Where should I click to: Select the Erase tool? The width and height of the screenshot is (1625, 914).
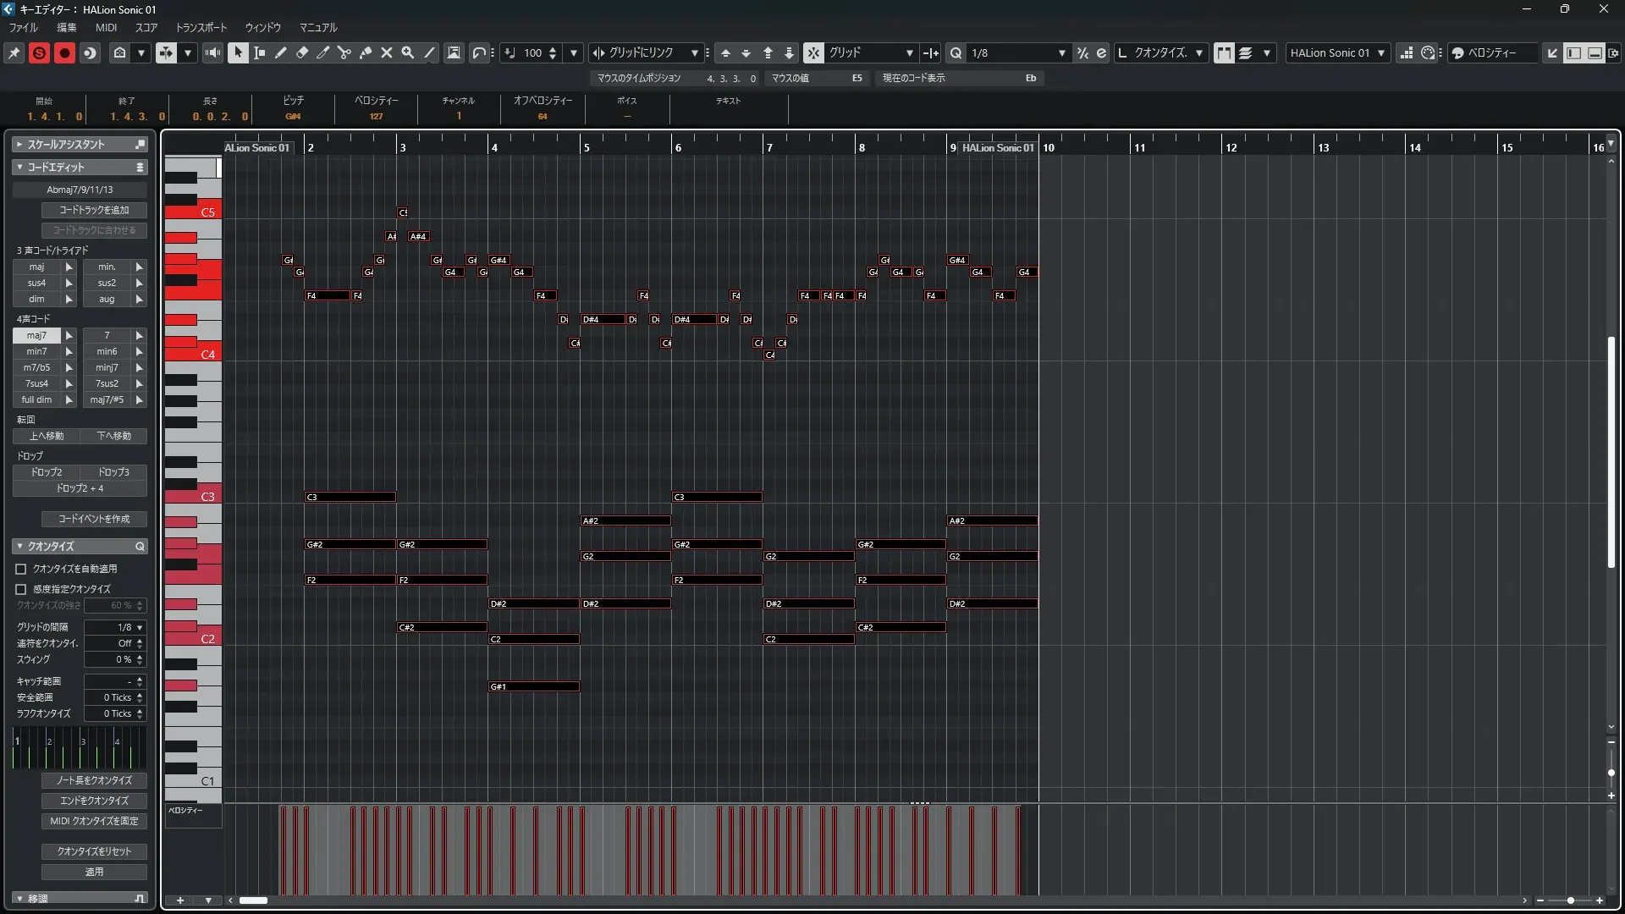click(302, 52)
